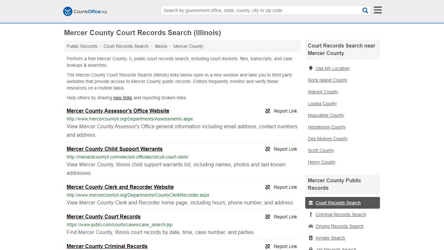
Task: Click the judici.com case_search URL
Action: [x=119, y=225]
